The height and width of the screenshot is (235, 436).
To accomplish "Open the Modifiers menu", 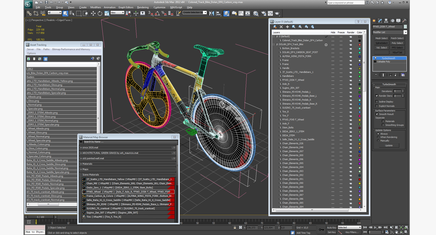I will coord(95,7).
